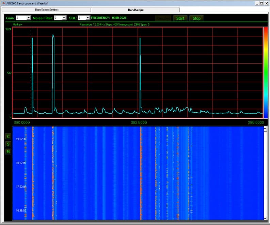Click the 1024 amplitude axis label
The height and width of the screenshot is (225, 270).
point(8,29)
